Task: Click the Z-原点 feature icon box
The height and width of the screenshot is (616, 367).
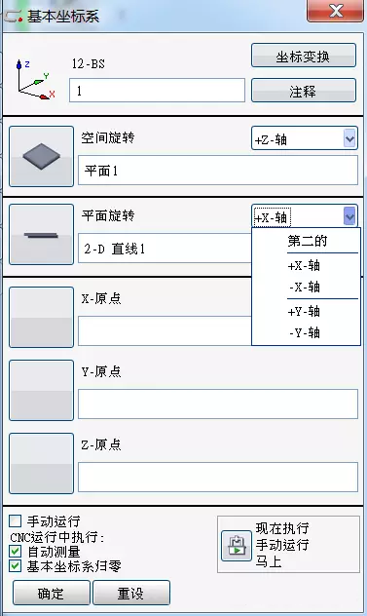Action: pyautogui.click(x=41, y=463)
